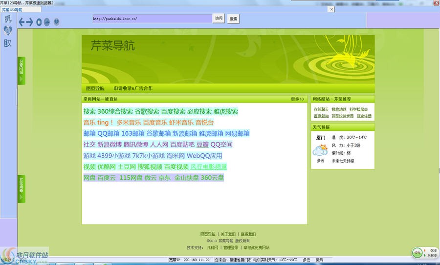Open 百度云 link
The width and height of the screenshot is (440, 265).
(107, 178)
